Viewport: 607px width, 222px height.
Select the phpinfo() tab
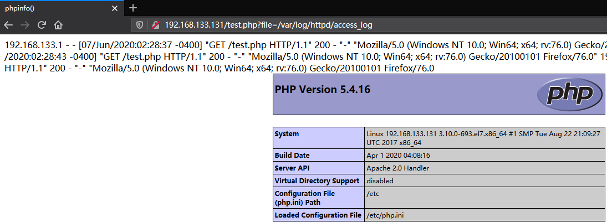coord(62,8)
